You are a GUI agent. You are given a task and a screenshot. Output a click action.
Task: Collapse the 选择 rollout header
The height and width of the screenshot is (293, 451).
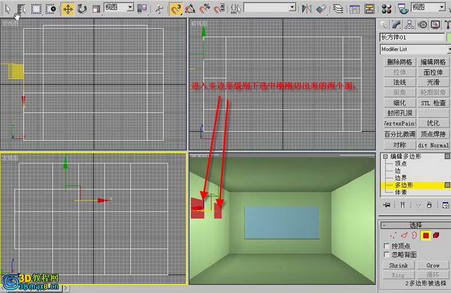[416, 225]
